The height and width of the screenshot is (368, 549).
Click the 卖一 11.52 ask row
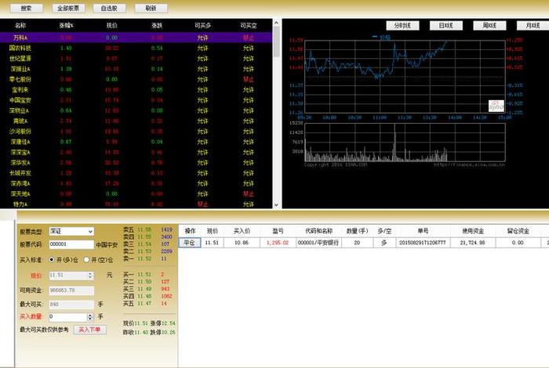(x=147, y=258)
